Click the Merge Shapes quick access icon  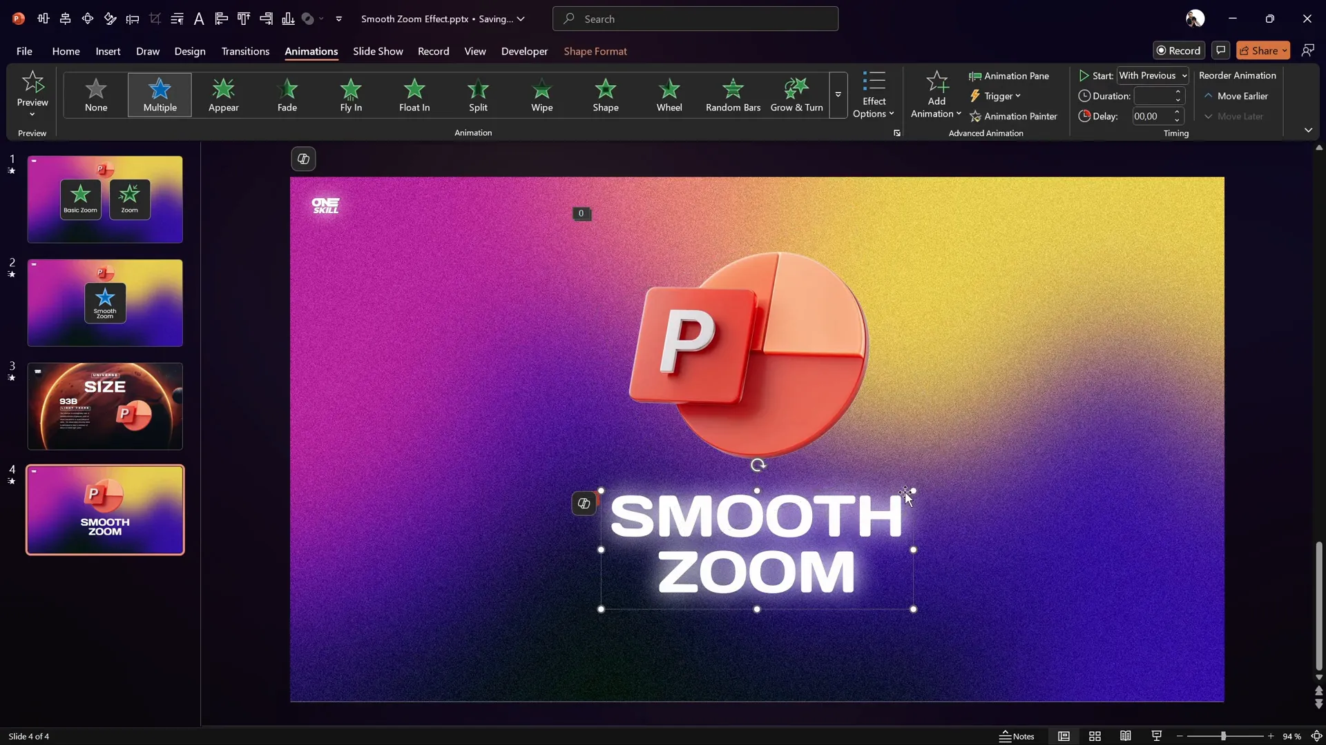(x=309, y=19)
